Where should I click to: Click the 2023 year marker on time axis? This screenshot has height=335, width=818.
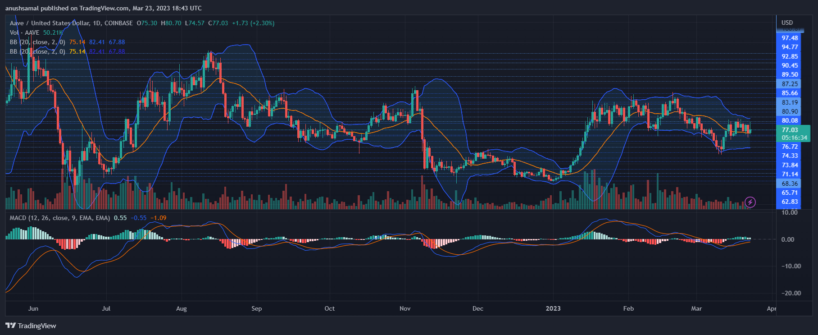click(553, 308)
